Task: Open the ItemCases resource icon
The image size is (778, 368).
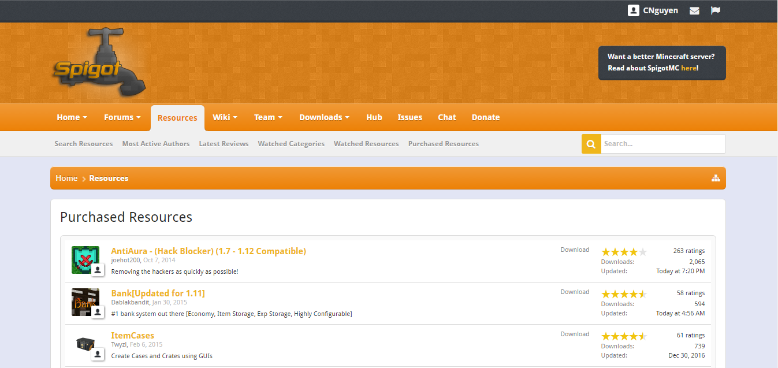Action: point(85,344)
